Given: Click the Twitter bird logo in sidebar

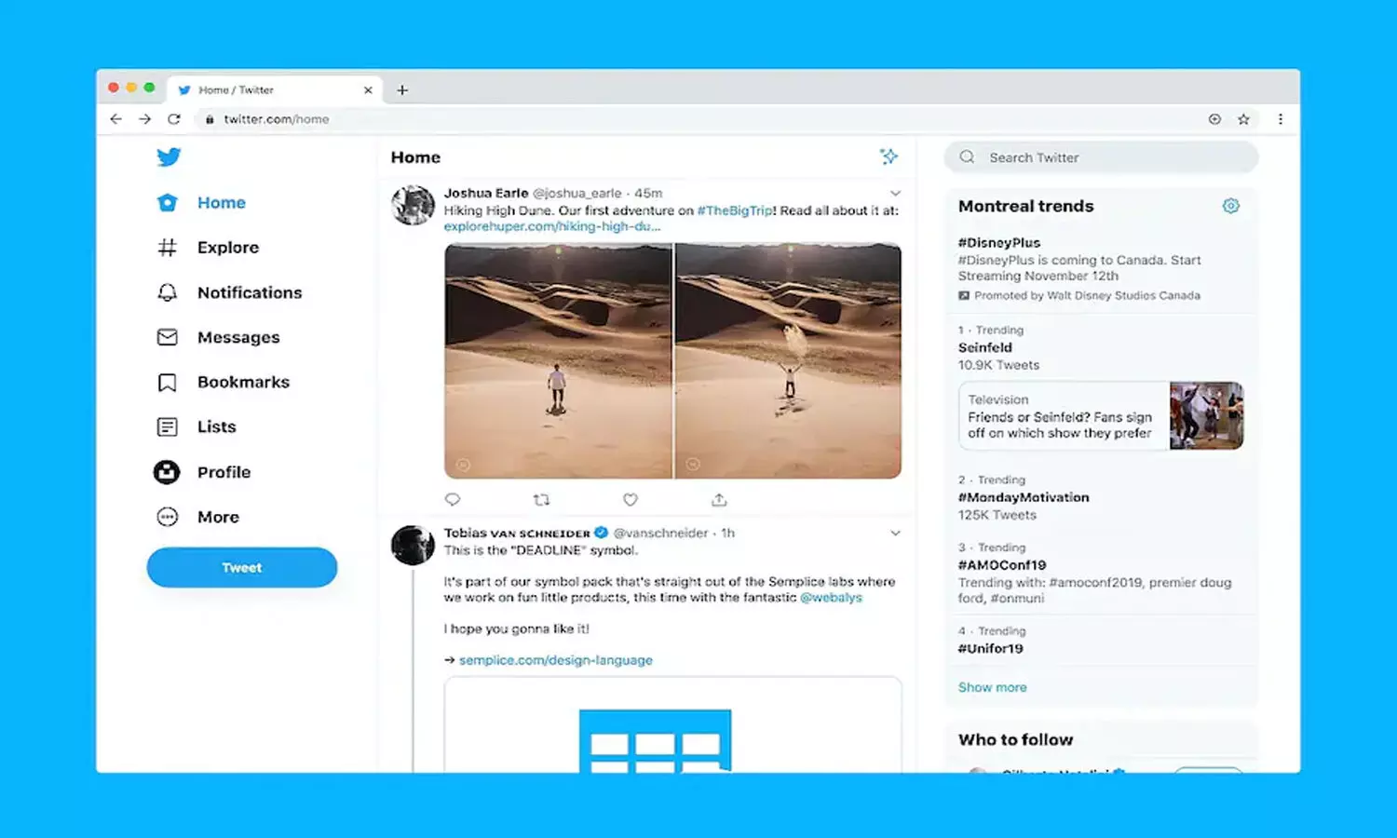Looking at the screenshot, I should point(169,156).
